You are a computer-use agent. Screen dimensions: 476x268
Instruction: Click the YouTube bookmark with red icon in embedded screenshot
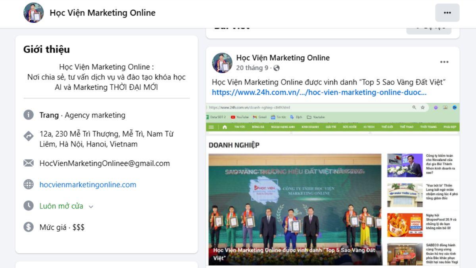pos(240,117)
